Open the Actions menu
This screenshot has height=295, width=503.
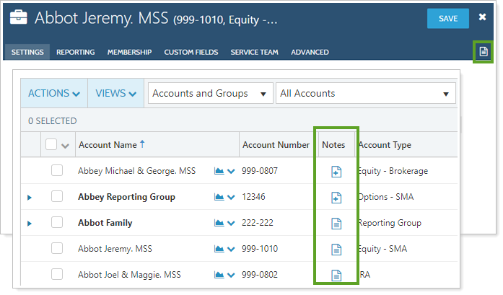(x=54, y=93)
